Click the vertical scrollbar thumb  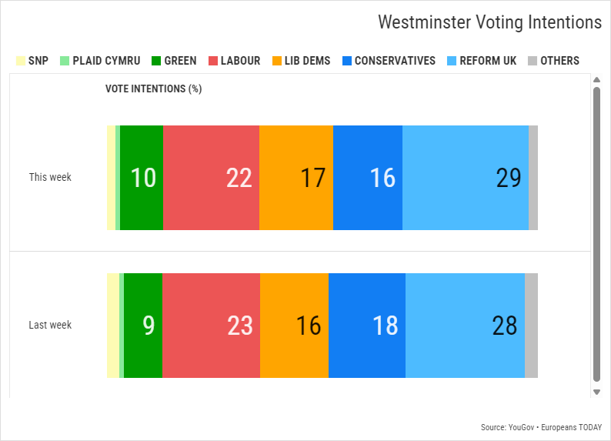click(x=596, y=234)
